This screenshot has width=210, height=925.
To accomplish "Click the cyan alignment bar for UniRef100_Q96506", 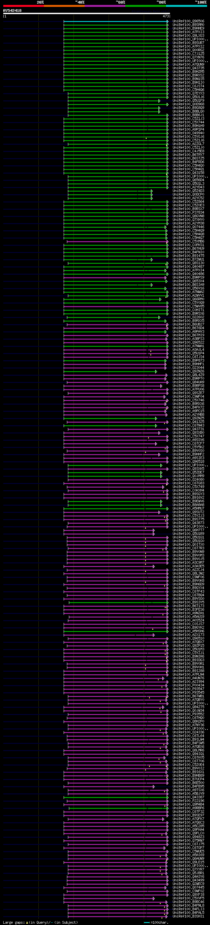I will pyautogui.click(x=116, y=21).
